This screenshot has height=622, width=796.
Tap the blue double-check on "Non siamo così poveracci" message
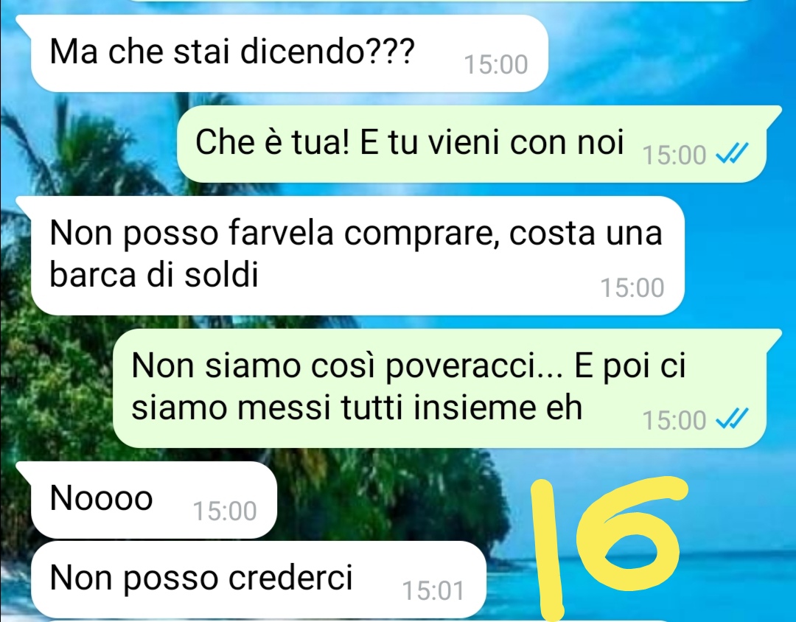coord(732,419)
